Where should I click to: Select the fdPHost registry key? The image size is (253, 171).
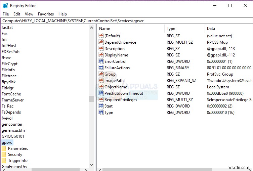9,46
